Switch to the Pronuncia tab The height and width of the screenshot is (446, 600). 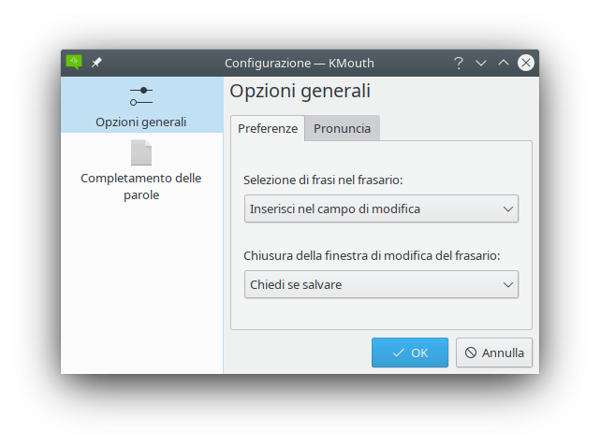click(342, 129)
